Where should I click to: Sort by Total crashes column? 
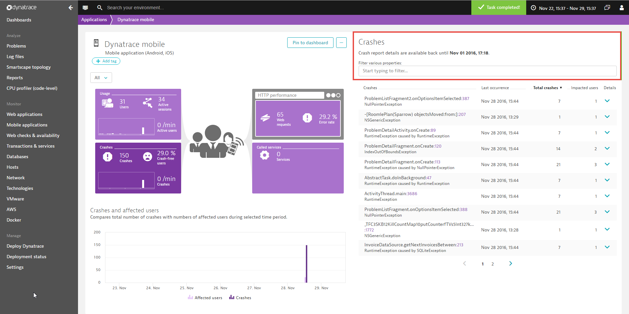coord(547,88)
